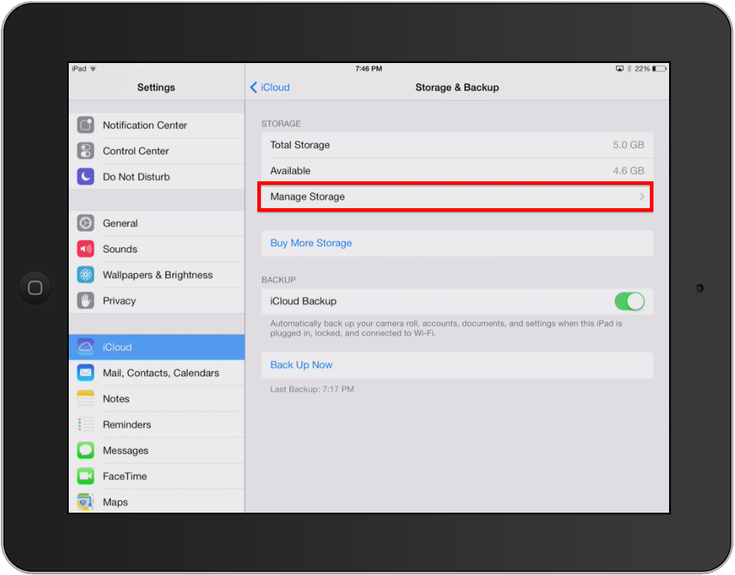
Task: Open Wallpapers & Brightness settings
Action: 157,274
